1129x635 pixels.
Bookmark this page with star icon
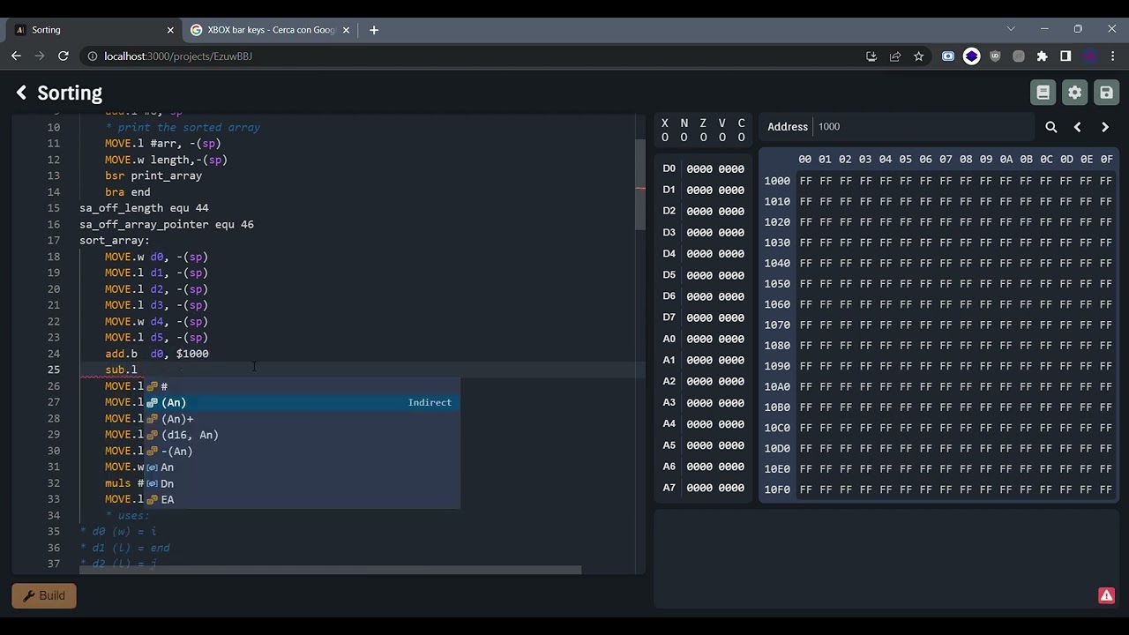tap(918, 56)
